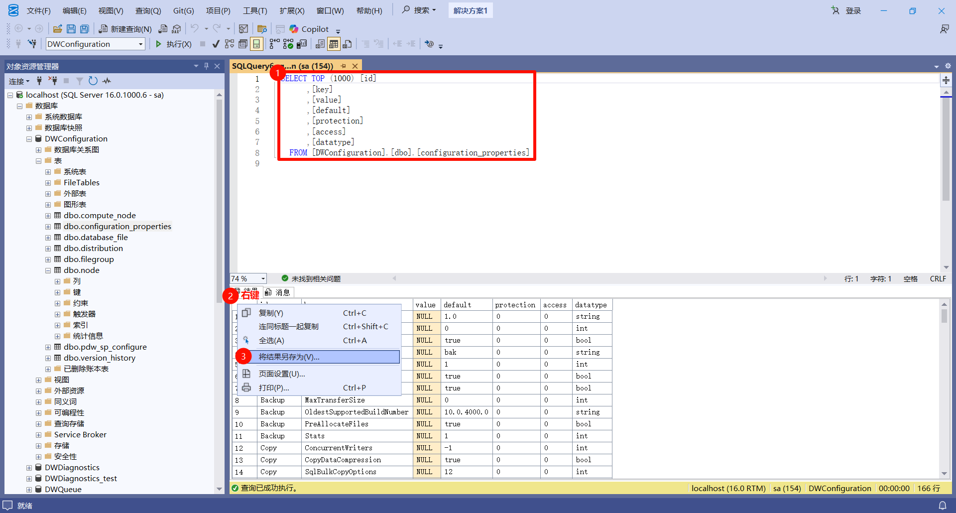Image resolution: width=956 pixels, height=513 pixels.
Task: Parse the query with the checkmark icon
Action: pos(216,44)
